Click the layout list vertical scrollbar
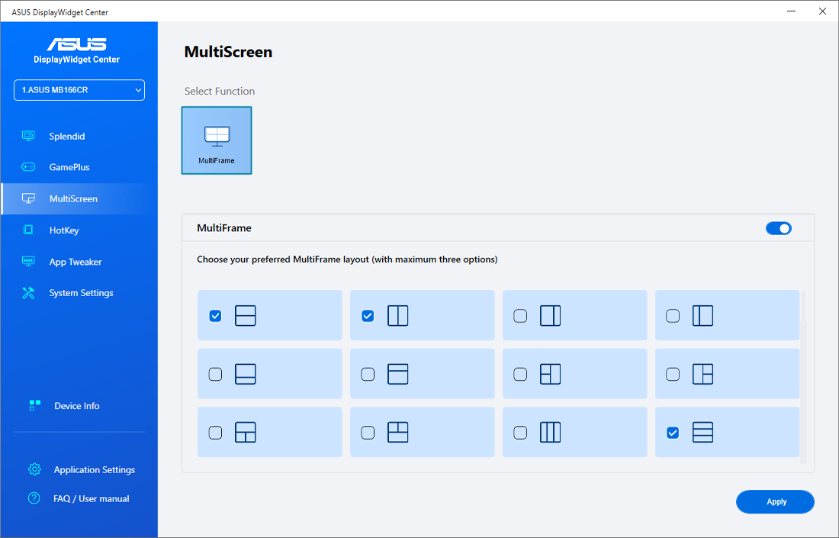The image size is (839, 538). (802, 377)
